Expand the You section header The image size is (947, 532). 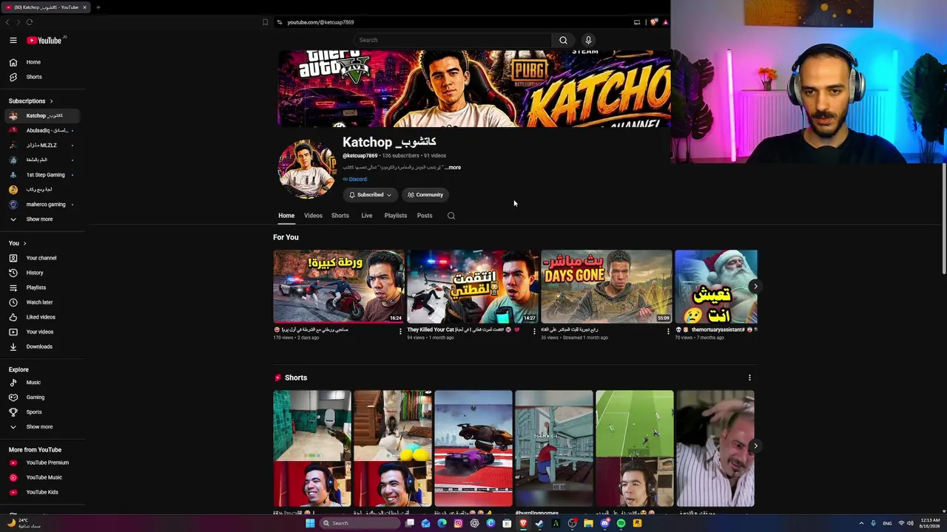[18, 243]
